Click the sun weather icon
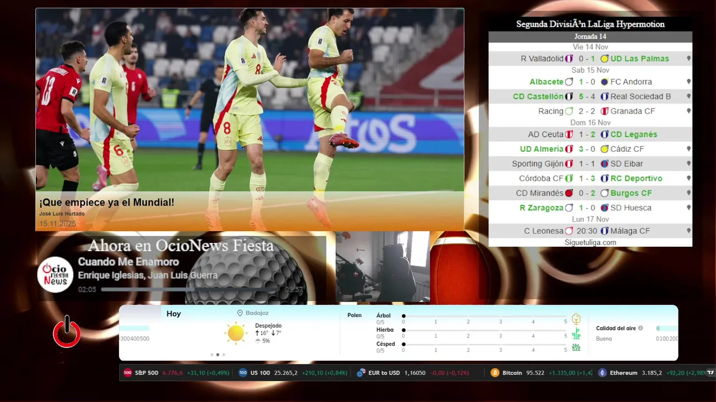Image resolution: width=716 pixels, height=402 pixels. point(235,333)
